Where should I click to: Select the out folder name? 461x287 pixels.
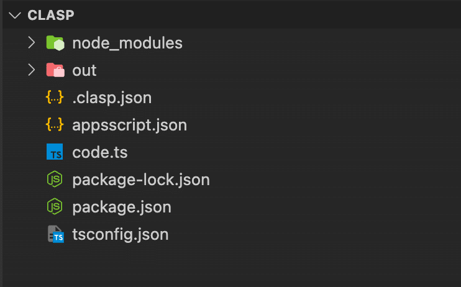coord(84,70)
